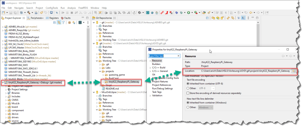
Task: Select Inherited from container (UTF-8) radio
Action: (x=188, y=84)
